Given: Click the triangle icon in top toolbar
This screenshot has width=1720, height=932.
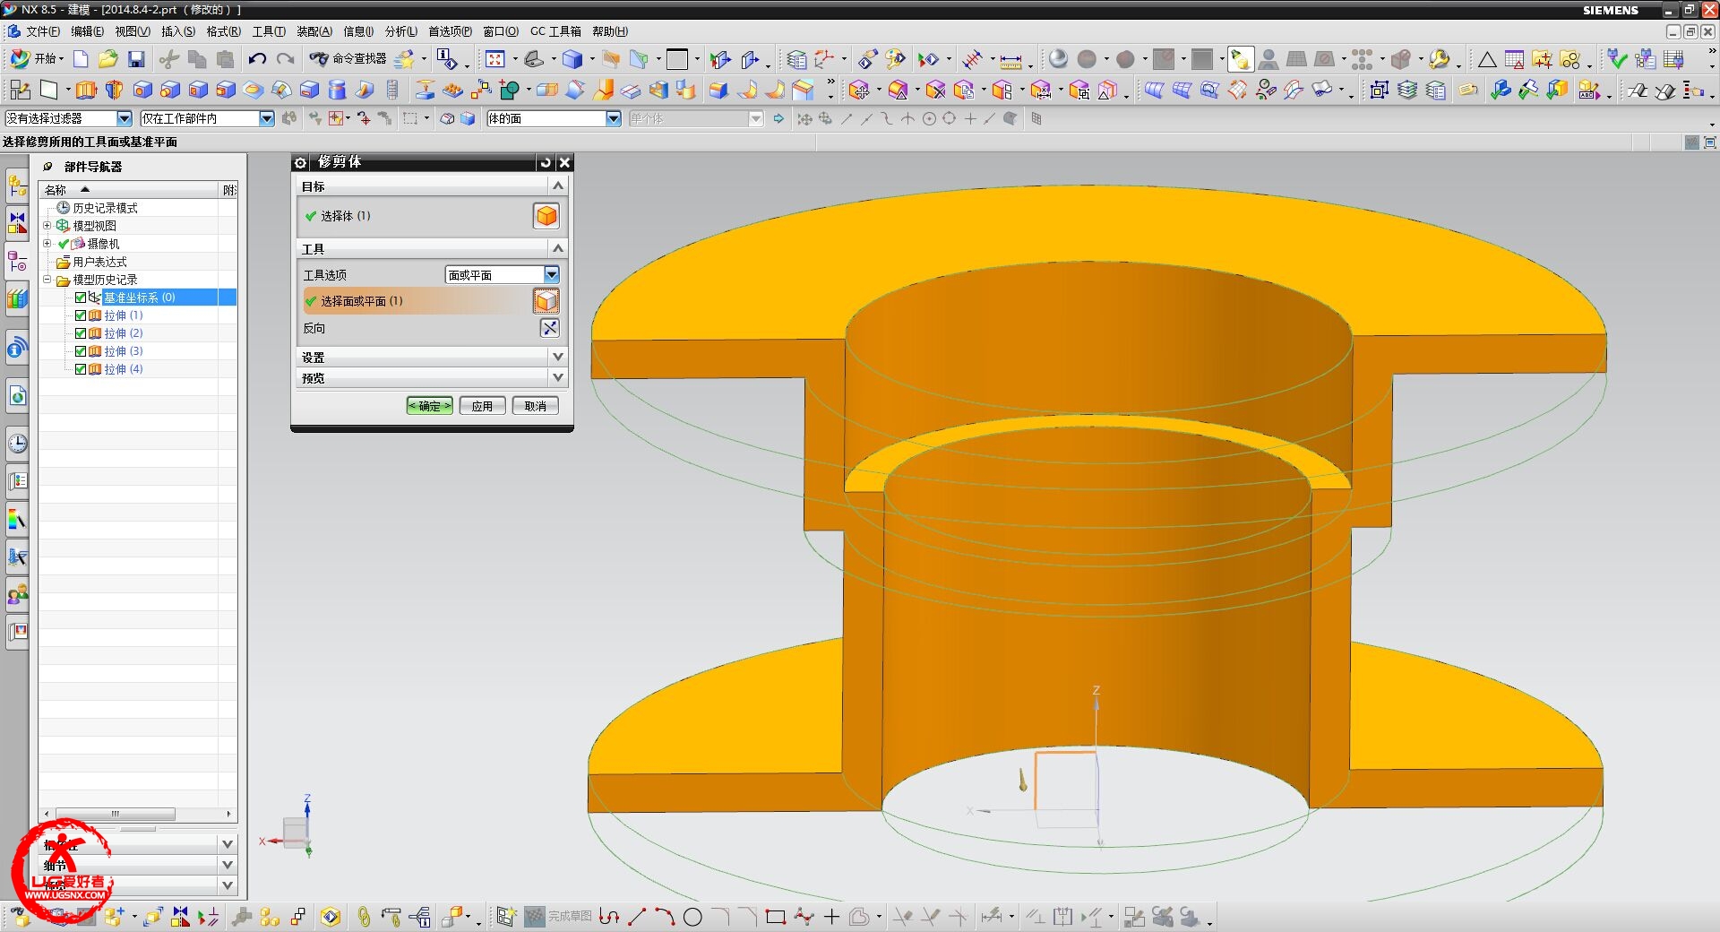Looking at the screenshot, I should [1487, 60].
